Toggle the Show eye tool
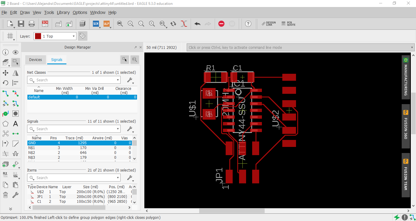The height and width of the screenshot is (221, 416). click(16, 52)
